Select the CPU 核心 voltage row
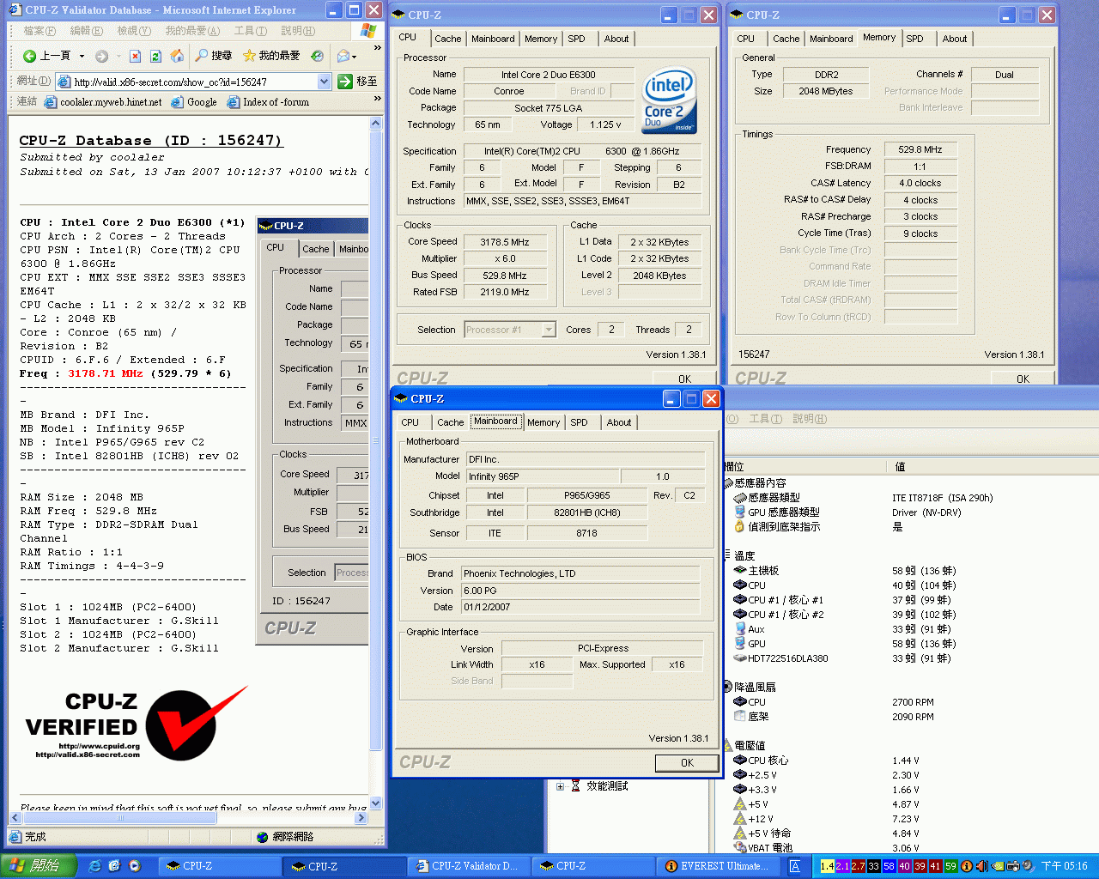Screen dimensions: 1099x879 (761, 761)
